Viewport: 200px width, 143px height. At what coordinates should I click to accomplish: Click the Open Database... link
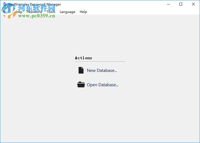pos(102,85)
